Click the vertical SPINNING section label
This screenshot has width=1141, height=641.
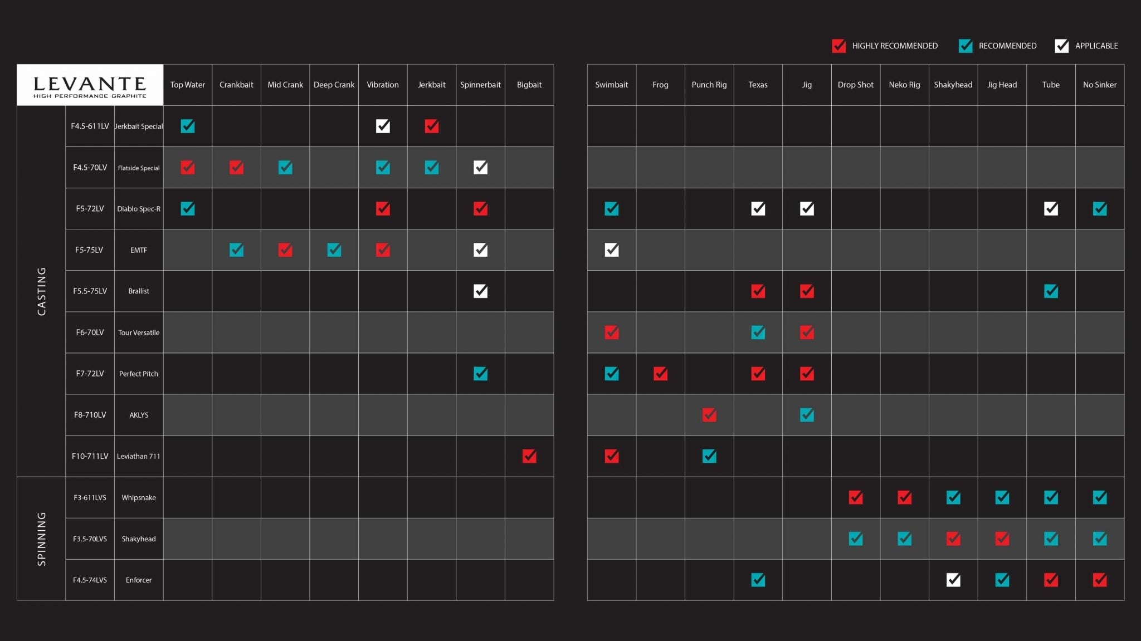tap(41, 539)
